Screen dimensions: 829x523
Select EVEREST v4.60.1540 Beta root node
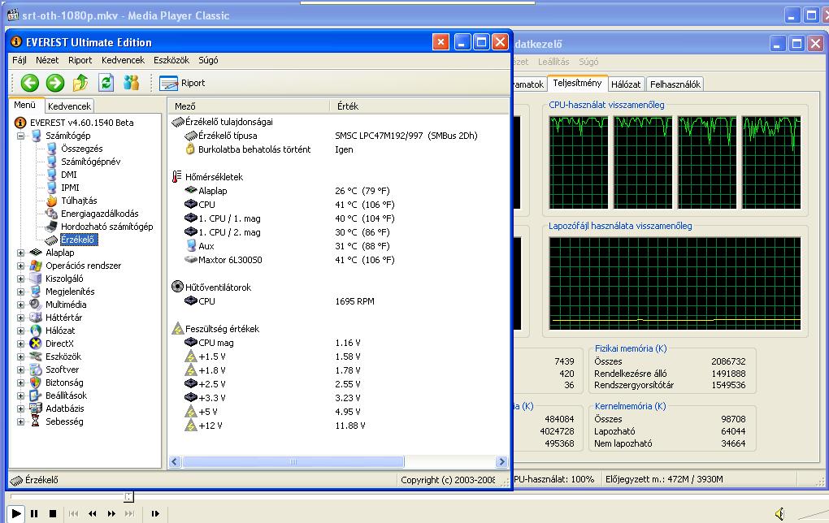pyautogui.click(x=81, y=123)
